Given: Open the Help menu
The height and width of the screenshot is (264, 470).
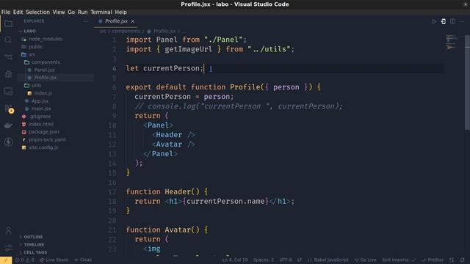Looking at the screenshot, I should pos(120,12).
